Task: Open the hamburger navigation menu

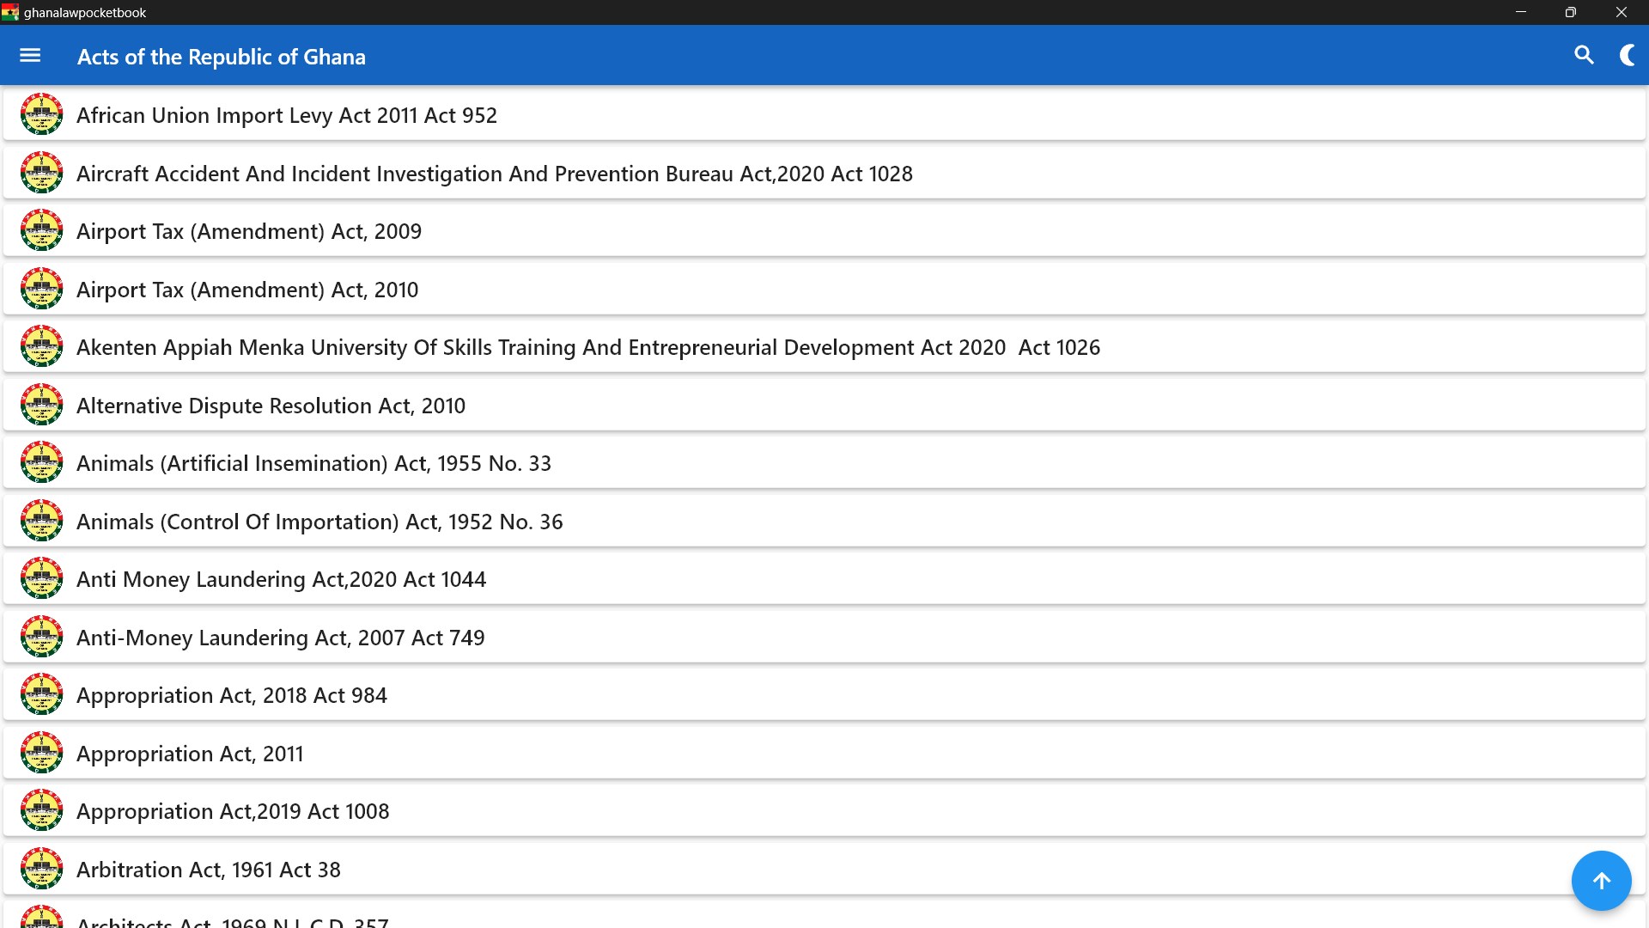Action: click(30, 56)
